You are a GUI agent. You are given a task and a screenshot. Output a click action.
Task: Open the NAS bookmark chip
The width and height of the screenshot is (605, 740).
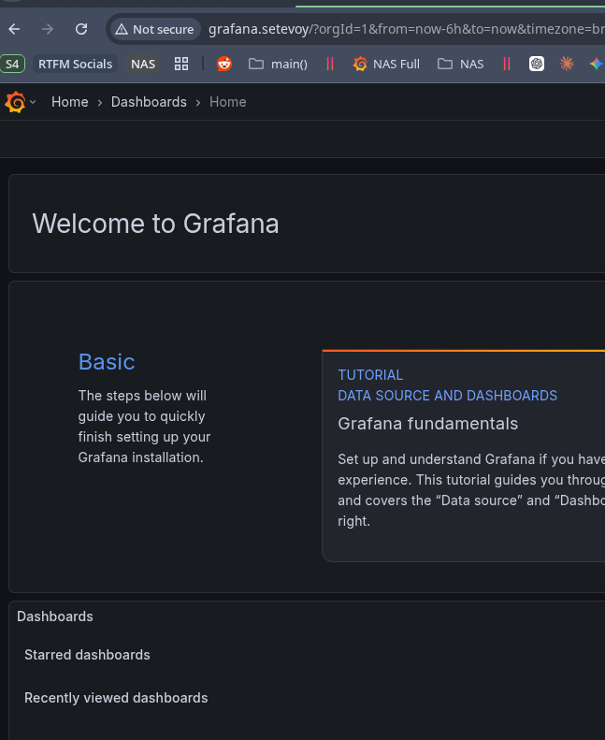pyautogui.click(x=143, y=64)
